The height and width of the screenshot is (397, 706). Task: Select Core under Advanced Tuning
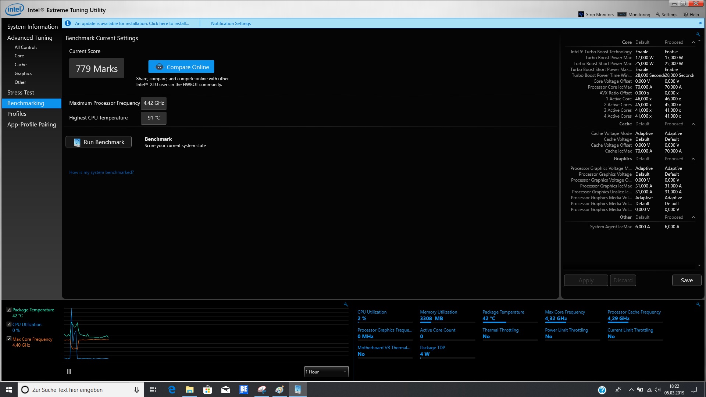click(x=19, y=56)
